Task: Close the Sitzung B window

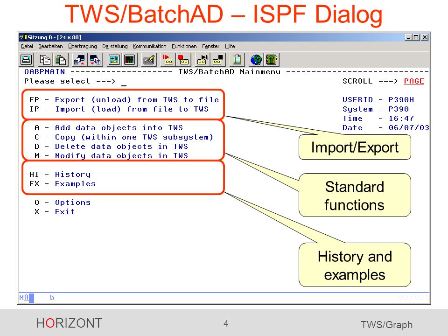Action: pyautogui.click(x=425, y=37)
